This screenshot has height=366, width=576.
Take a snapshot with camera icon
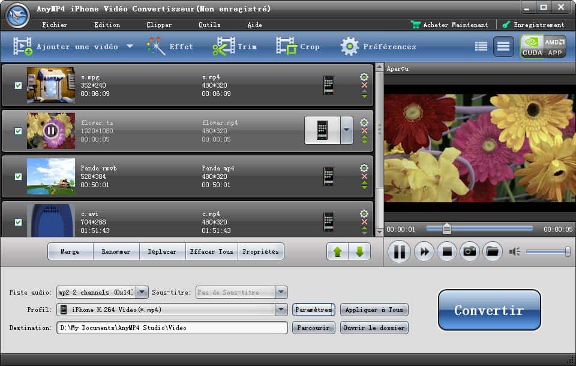click(x=469, y=252)
